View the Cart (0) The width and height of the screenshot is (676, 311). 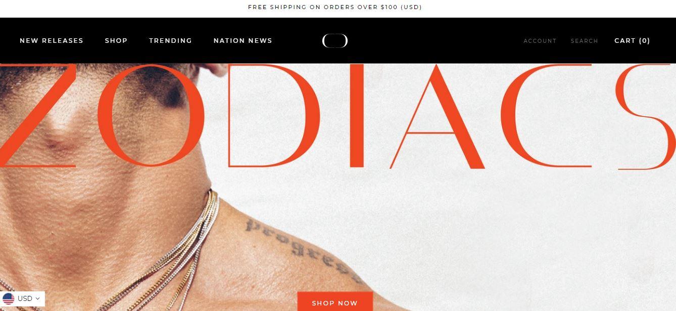click(632, 40)
